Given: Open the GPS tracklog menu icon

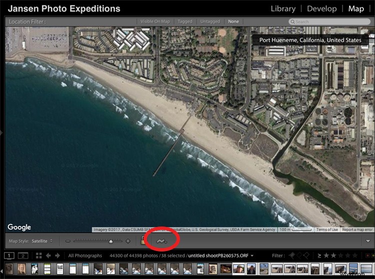Looking at the screenshot, I should (x=161, y=241).
